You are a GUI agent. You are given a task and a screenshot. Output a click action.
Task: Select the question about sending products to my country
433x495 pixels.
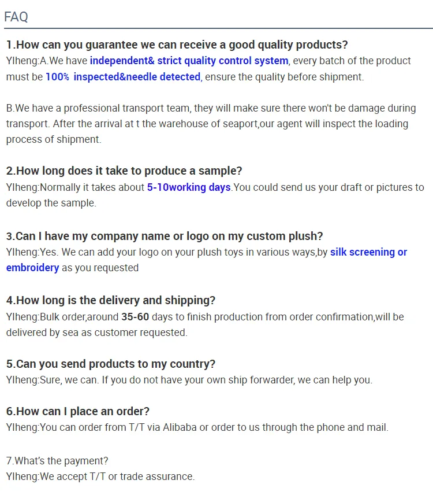111,364
